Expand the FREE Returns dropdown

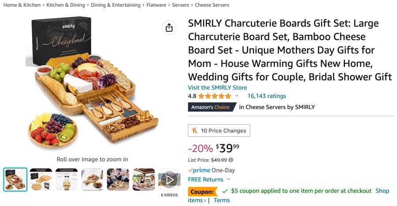click(x=228, y=180)
